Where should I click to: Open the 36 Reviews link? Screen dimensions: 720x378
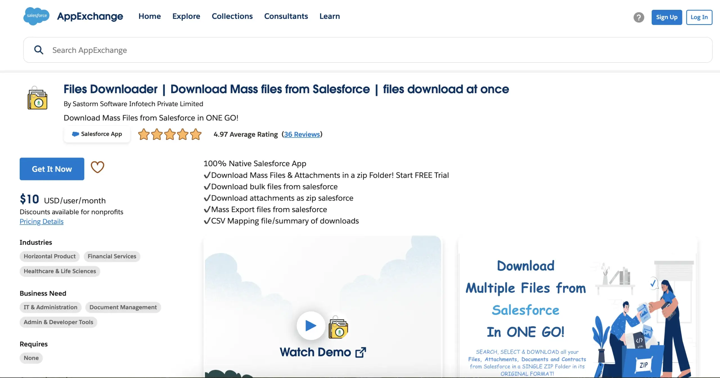click(302, 135)
